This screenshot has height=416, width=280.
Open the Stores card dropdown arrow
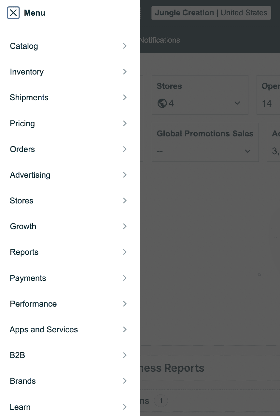click(x=237, y=103)
